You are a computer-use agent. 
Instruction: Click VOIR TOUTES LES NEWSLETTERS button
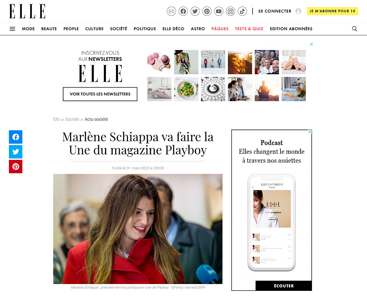[x=100, y=94]
